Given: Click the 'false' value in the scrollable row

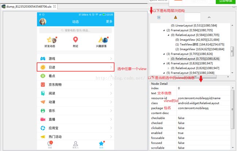Looking at the screenshot, I should [181, 148].
